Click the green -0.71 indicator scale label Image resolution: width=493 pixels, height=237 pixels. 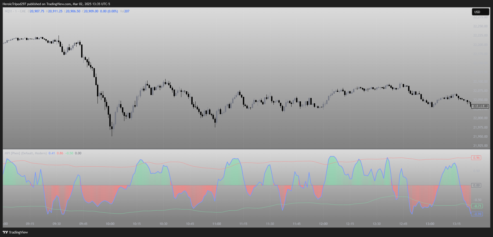(477, 206)
